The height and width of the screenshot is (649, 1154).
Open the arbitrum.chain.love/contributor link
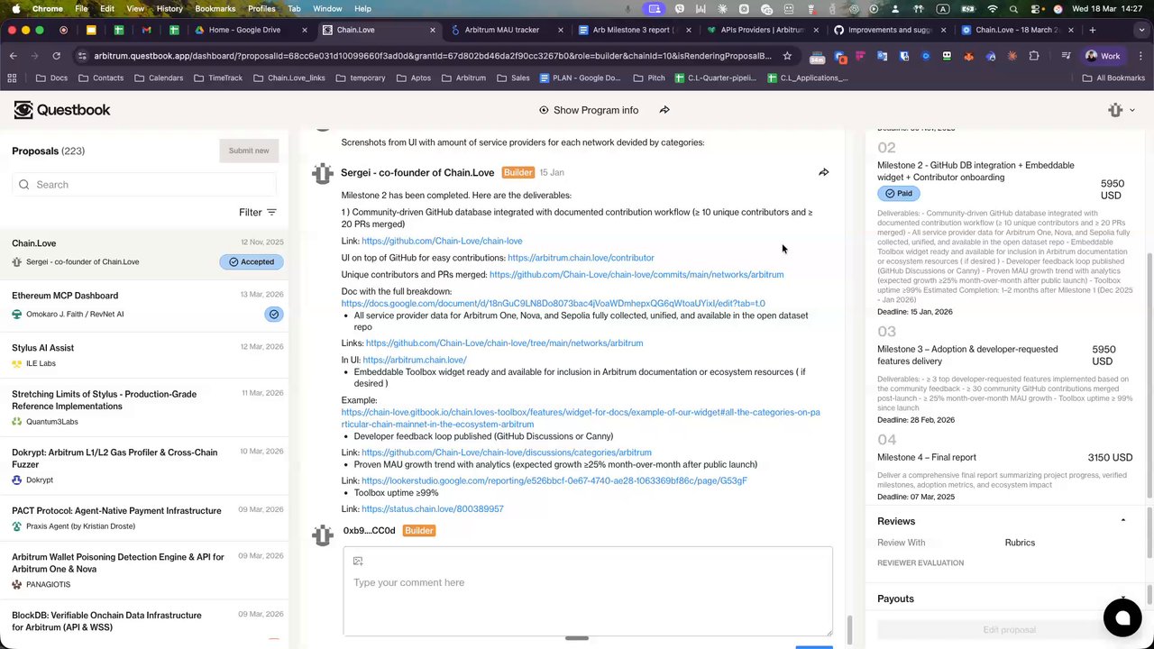[581, 258]
